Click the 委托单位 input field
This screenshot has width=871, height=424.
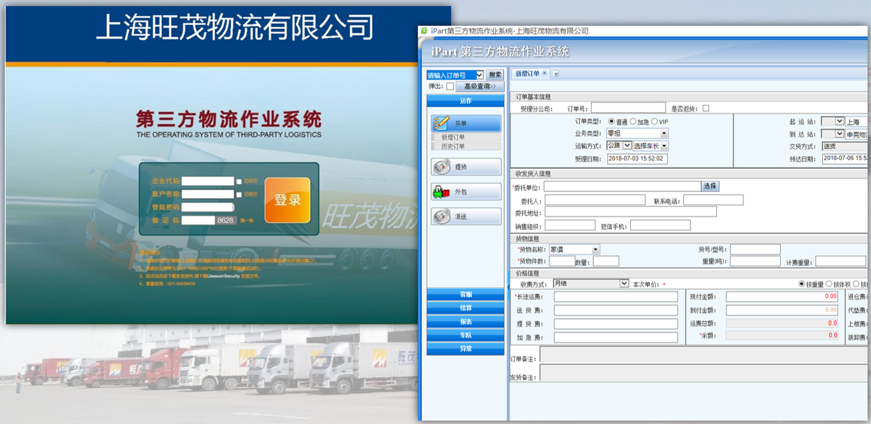622,186
